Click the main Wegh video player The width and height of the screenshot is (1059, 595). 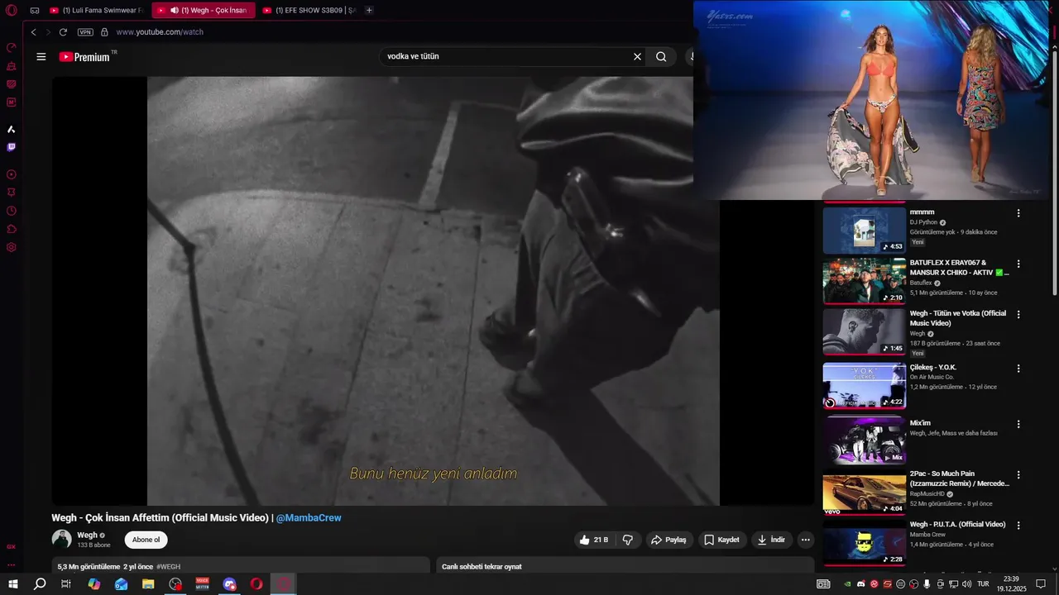coord(433,291)
